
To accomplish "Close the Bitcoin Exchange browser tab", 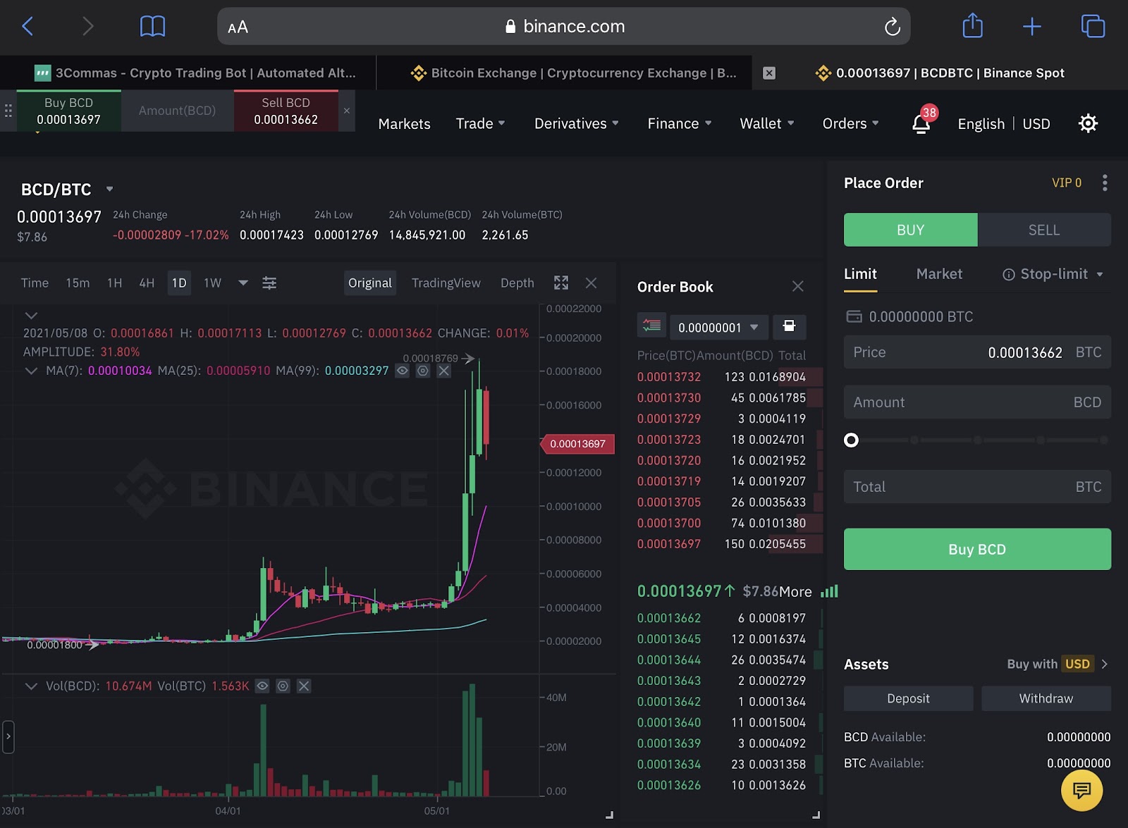I will coord(769,73).
